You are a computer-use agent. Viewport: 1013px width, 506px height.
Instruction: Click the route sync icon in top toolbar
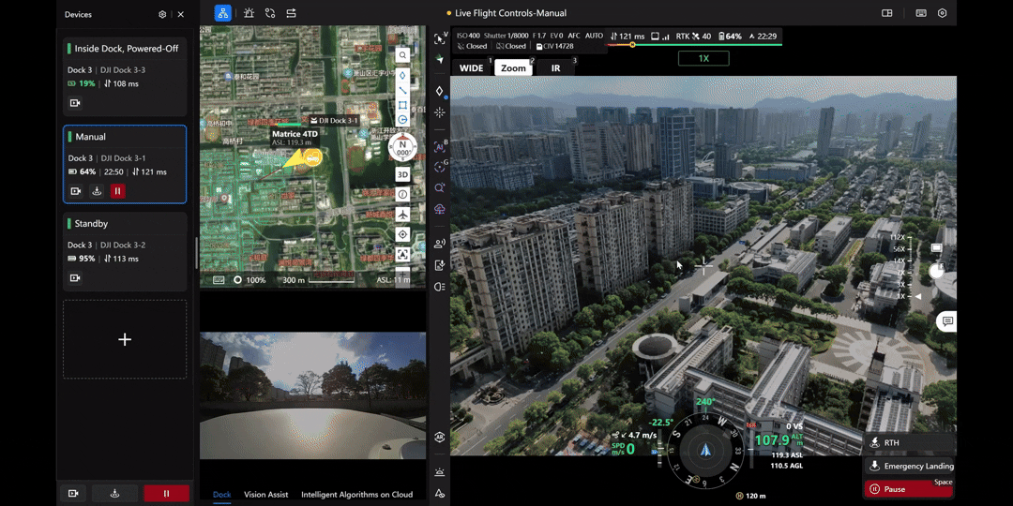270,13
